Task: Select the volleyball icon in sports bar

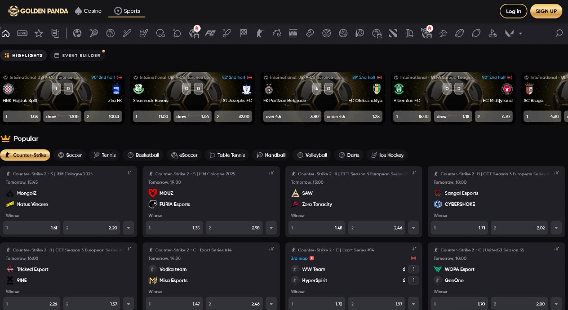Action: tap(343, 33)
